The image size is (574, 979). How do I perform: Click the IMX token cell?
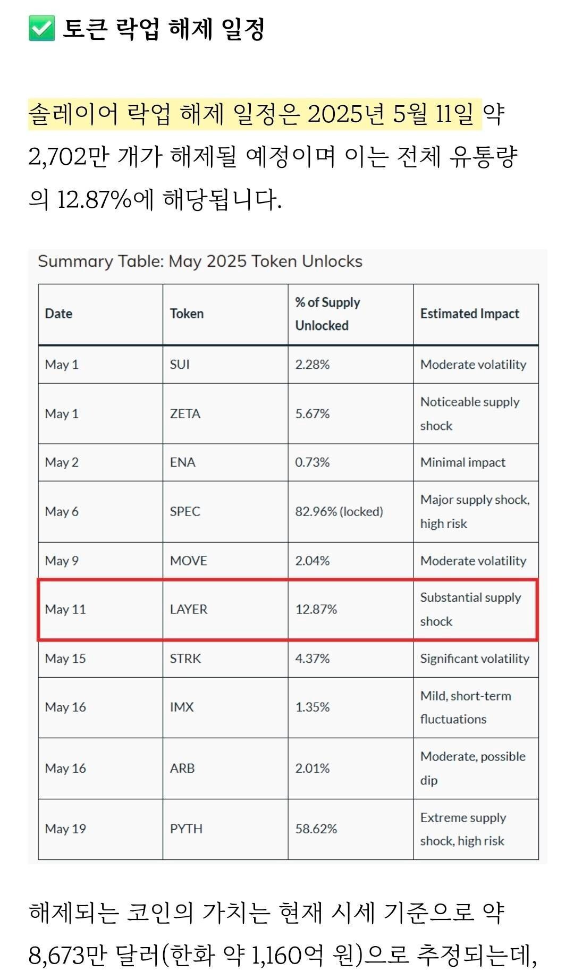pos(182,707)
